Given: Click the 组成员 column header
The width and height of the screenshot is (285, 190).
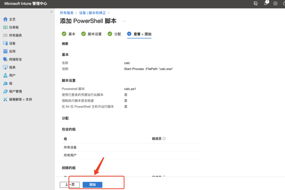Looking at the screenshot, I should [157, 139].
